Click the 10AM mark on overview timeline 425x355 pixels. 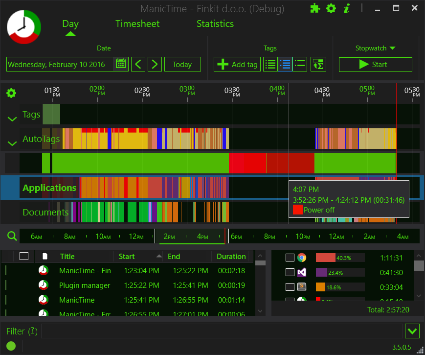[x=103, y=237]
